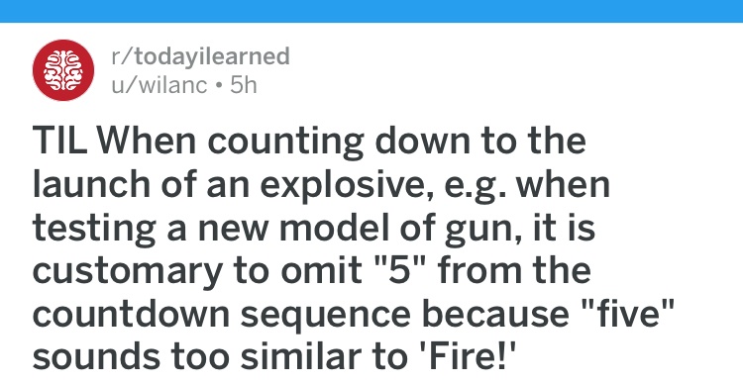Click the word "TIL" starting the title
The image size is (743, 384).
coord(59,142)
